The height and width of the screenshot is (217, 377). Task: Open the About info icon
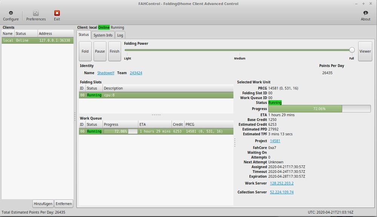coord(365,13)
